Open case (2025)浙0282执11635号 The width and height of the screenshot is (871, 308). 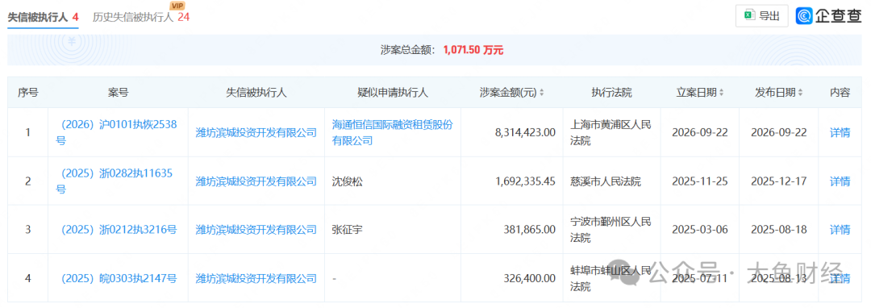point(118,181)
